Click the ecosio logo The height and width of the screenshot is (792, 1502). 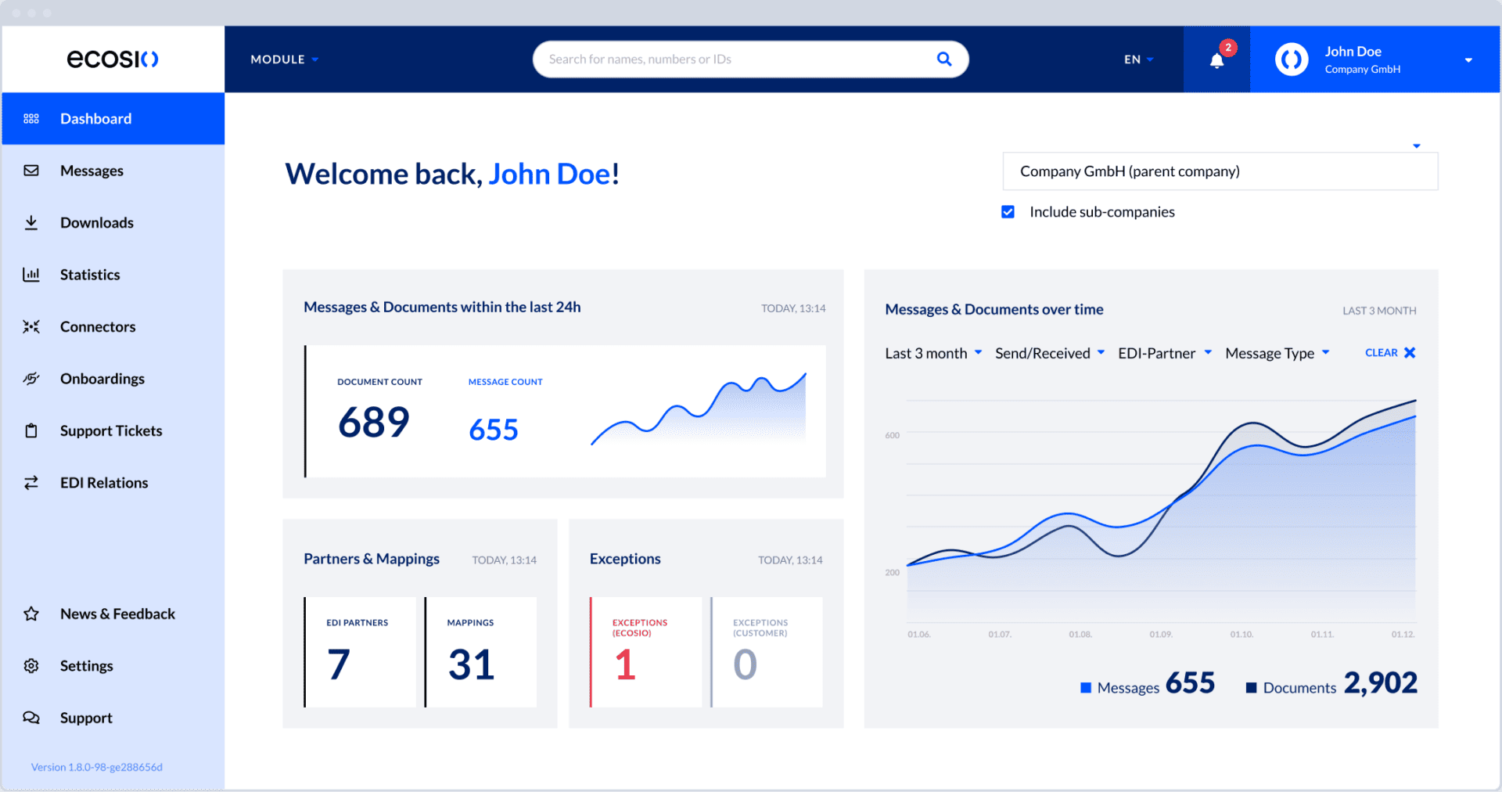coord(112,59)
